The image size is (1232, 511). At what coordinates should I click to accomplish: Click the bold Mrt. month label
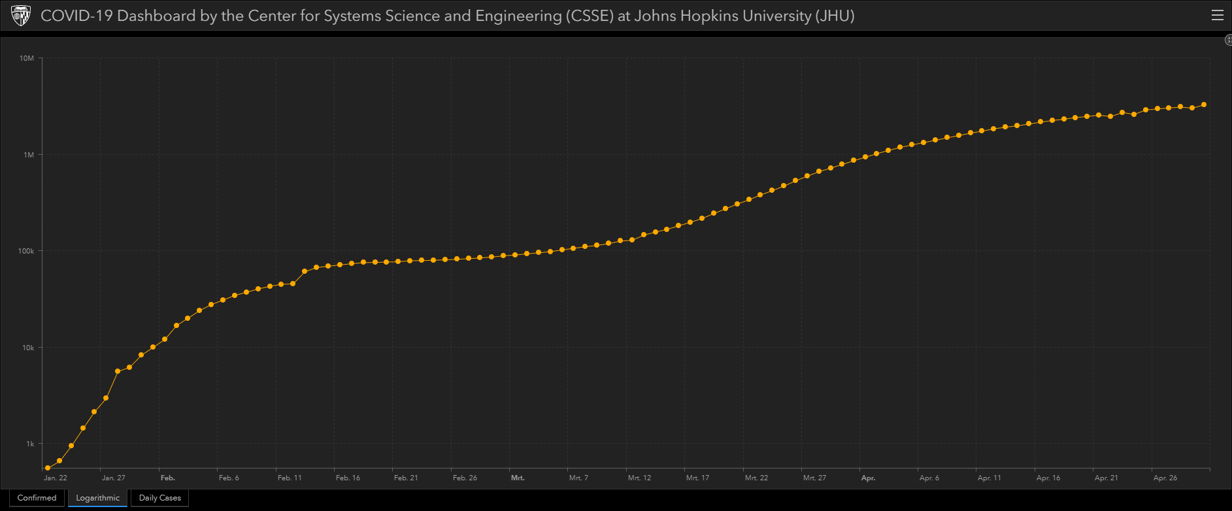(518, 478)
